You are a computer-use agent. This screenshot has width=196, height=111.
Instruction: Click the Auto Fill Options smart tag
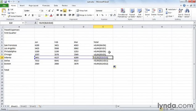click(115, 67)
